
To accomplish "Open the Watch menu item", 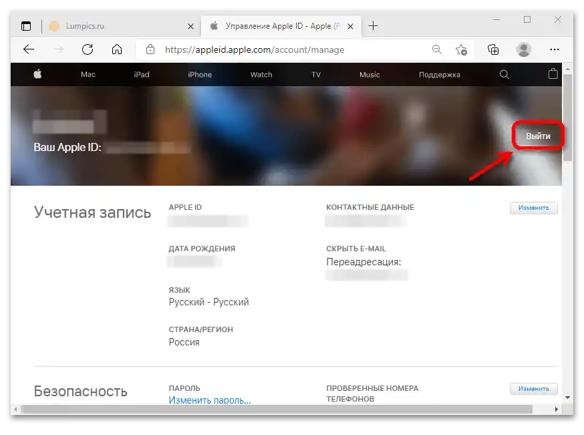I will pyautogui.click(x=261, y=74).
